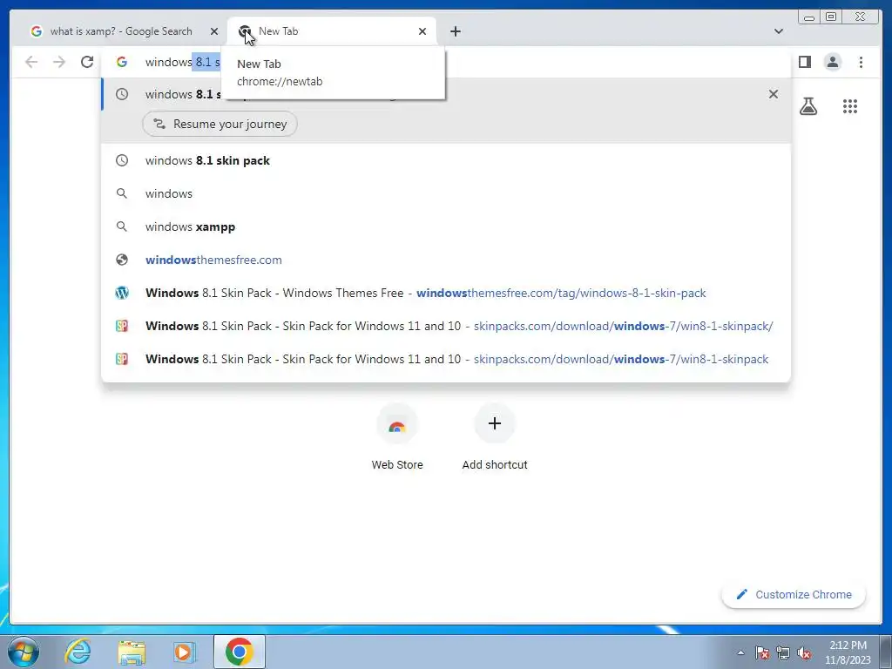The image size is (892, 669).
Task: Click the Resume your journey chip
Action: click(220, 124)
